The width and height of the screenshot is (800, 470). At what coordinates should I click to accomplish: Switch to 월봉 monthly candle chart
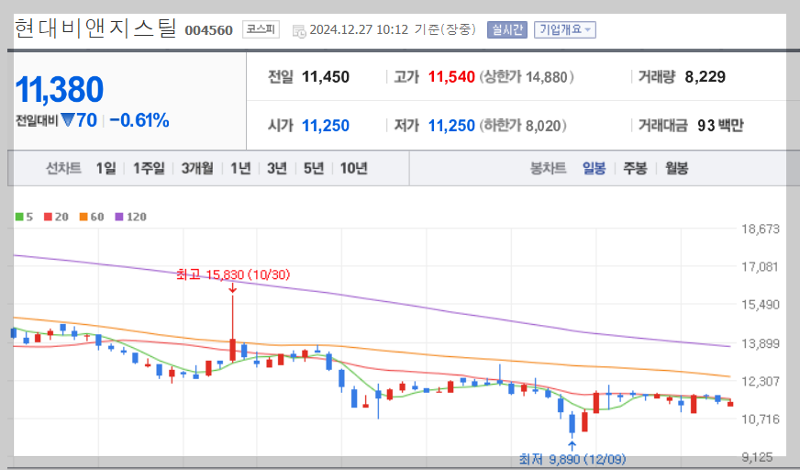pos(676,168)
